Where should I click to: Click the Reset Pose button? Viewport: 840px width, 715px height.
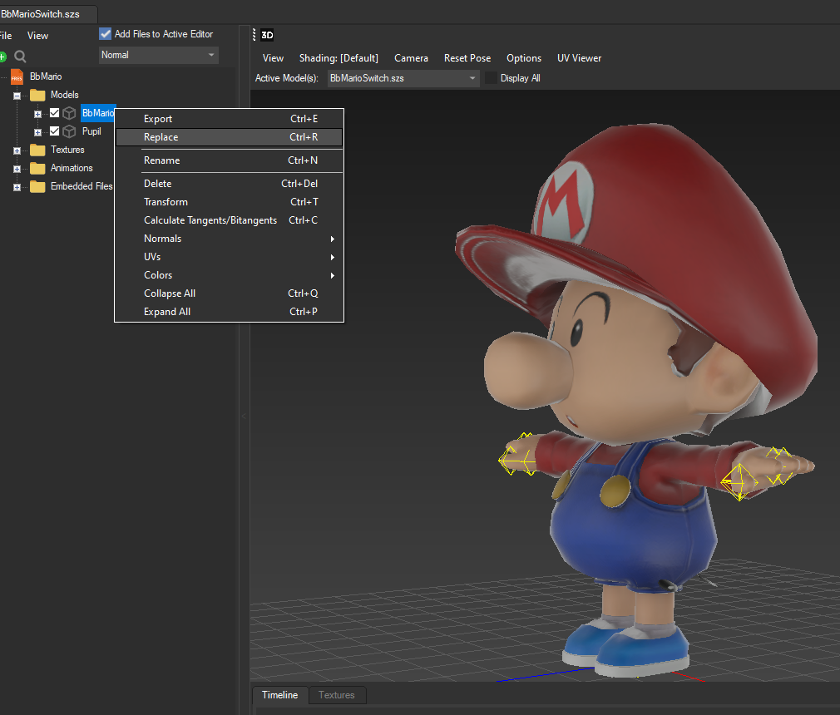(467, 58)
